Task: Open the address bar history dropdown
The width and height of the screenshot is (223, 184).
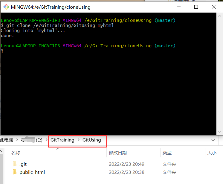Action: tap(213, 140)
